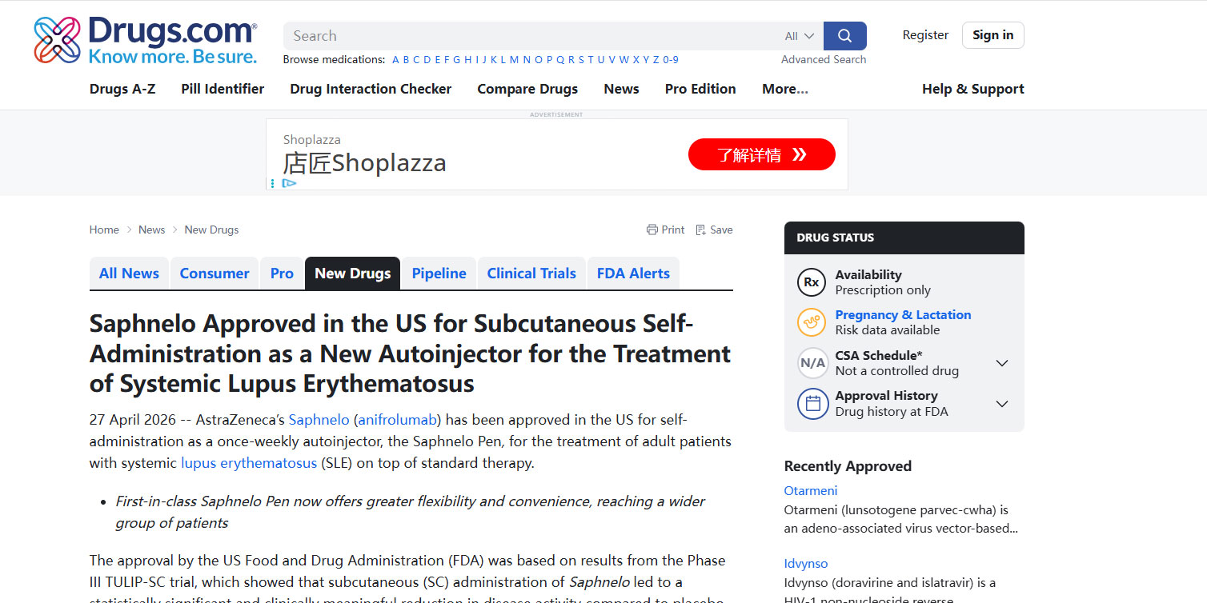Open the search category 'All' dropdown

pos(799,36)
